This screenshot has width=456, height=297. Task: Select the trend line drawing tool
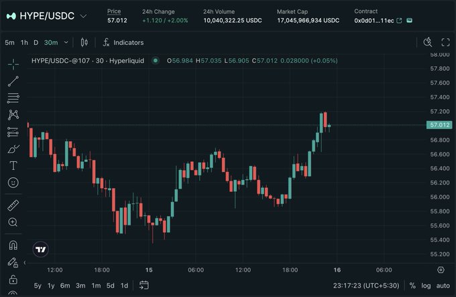click(x=13, y=82)
